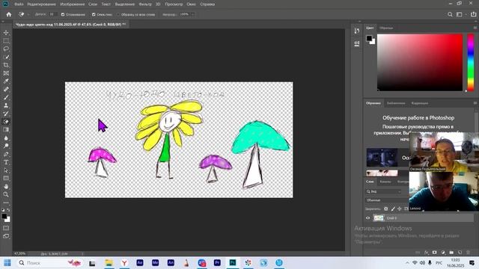Viewport: 479px width, 269px height.
Task: Click the foreground color swatch in toolbar
Action: point(4,216)
